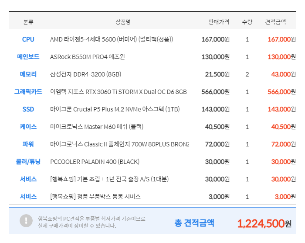Select the 케이스 category label

click(x=28, y=127)
